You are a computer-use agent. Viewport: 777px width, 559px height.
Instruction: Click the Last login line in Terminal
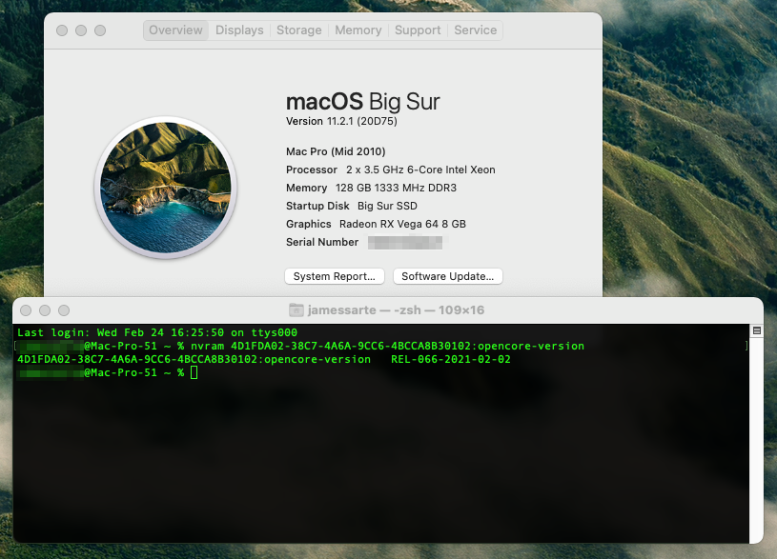coord(157,332)
